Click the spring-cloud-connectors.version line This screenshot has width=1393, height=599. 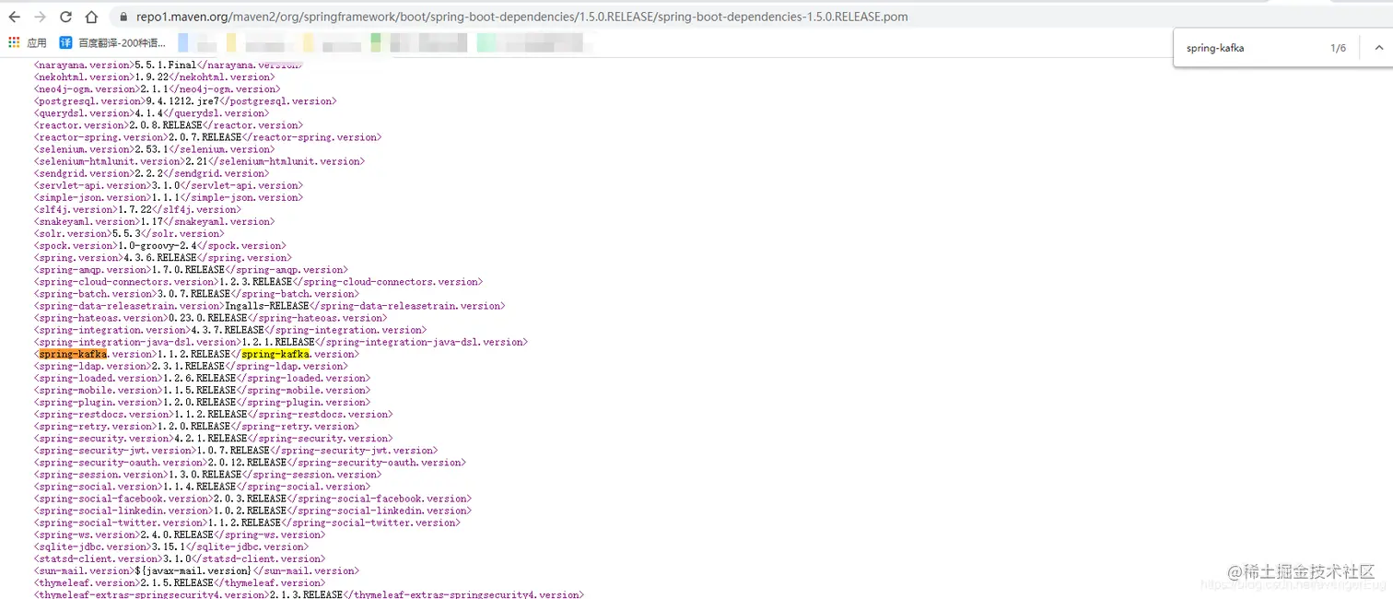click(x=258, y=281)
